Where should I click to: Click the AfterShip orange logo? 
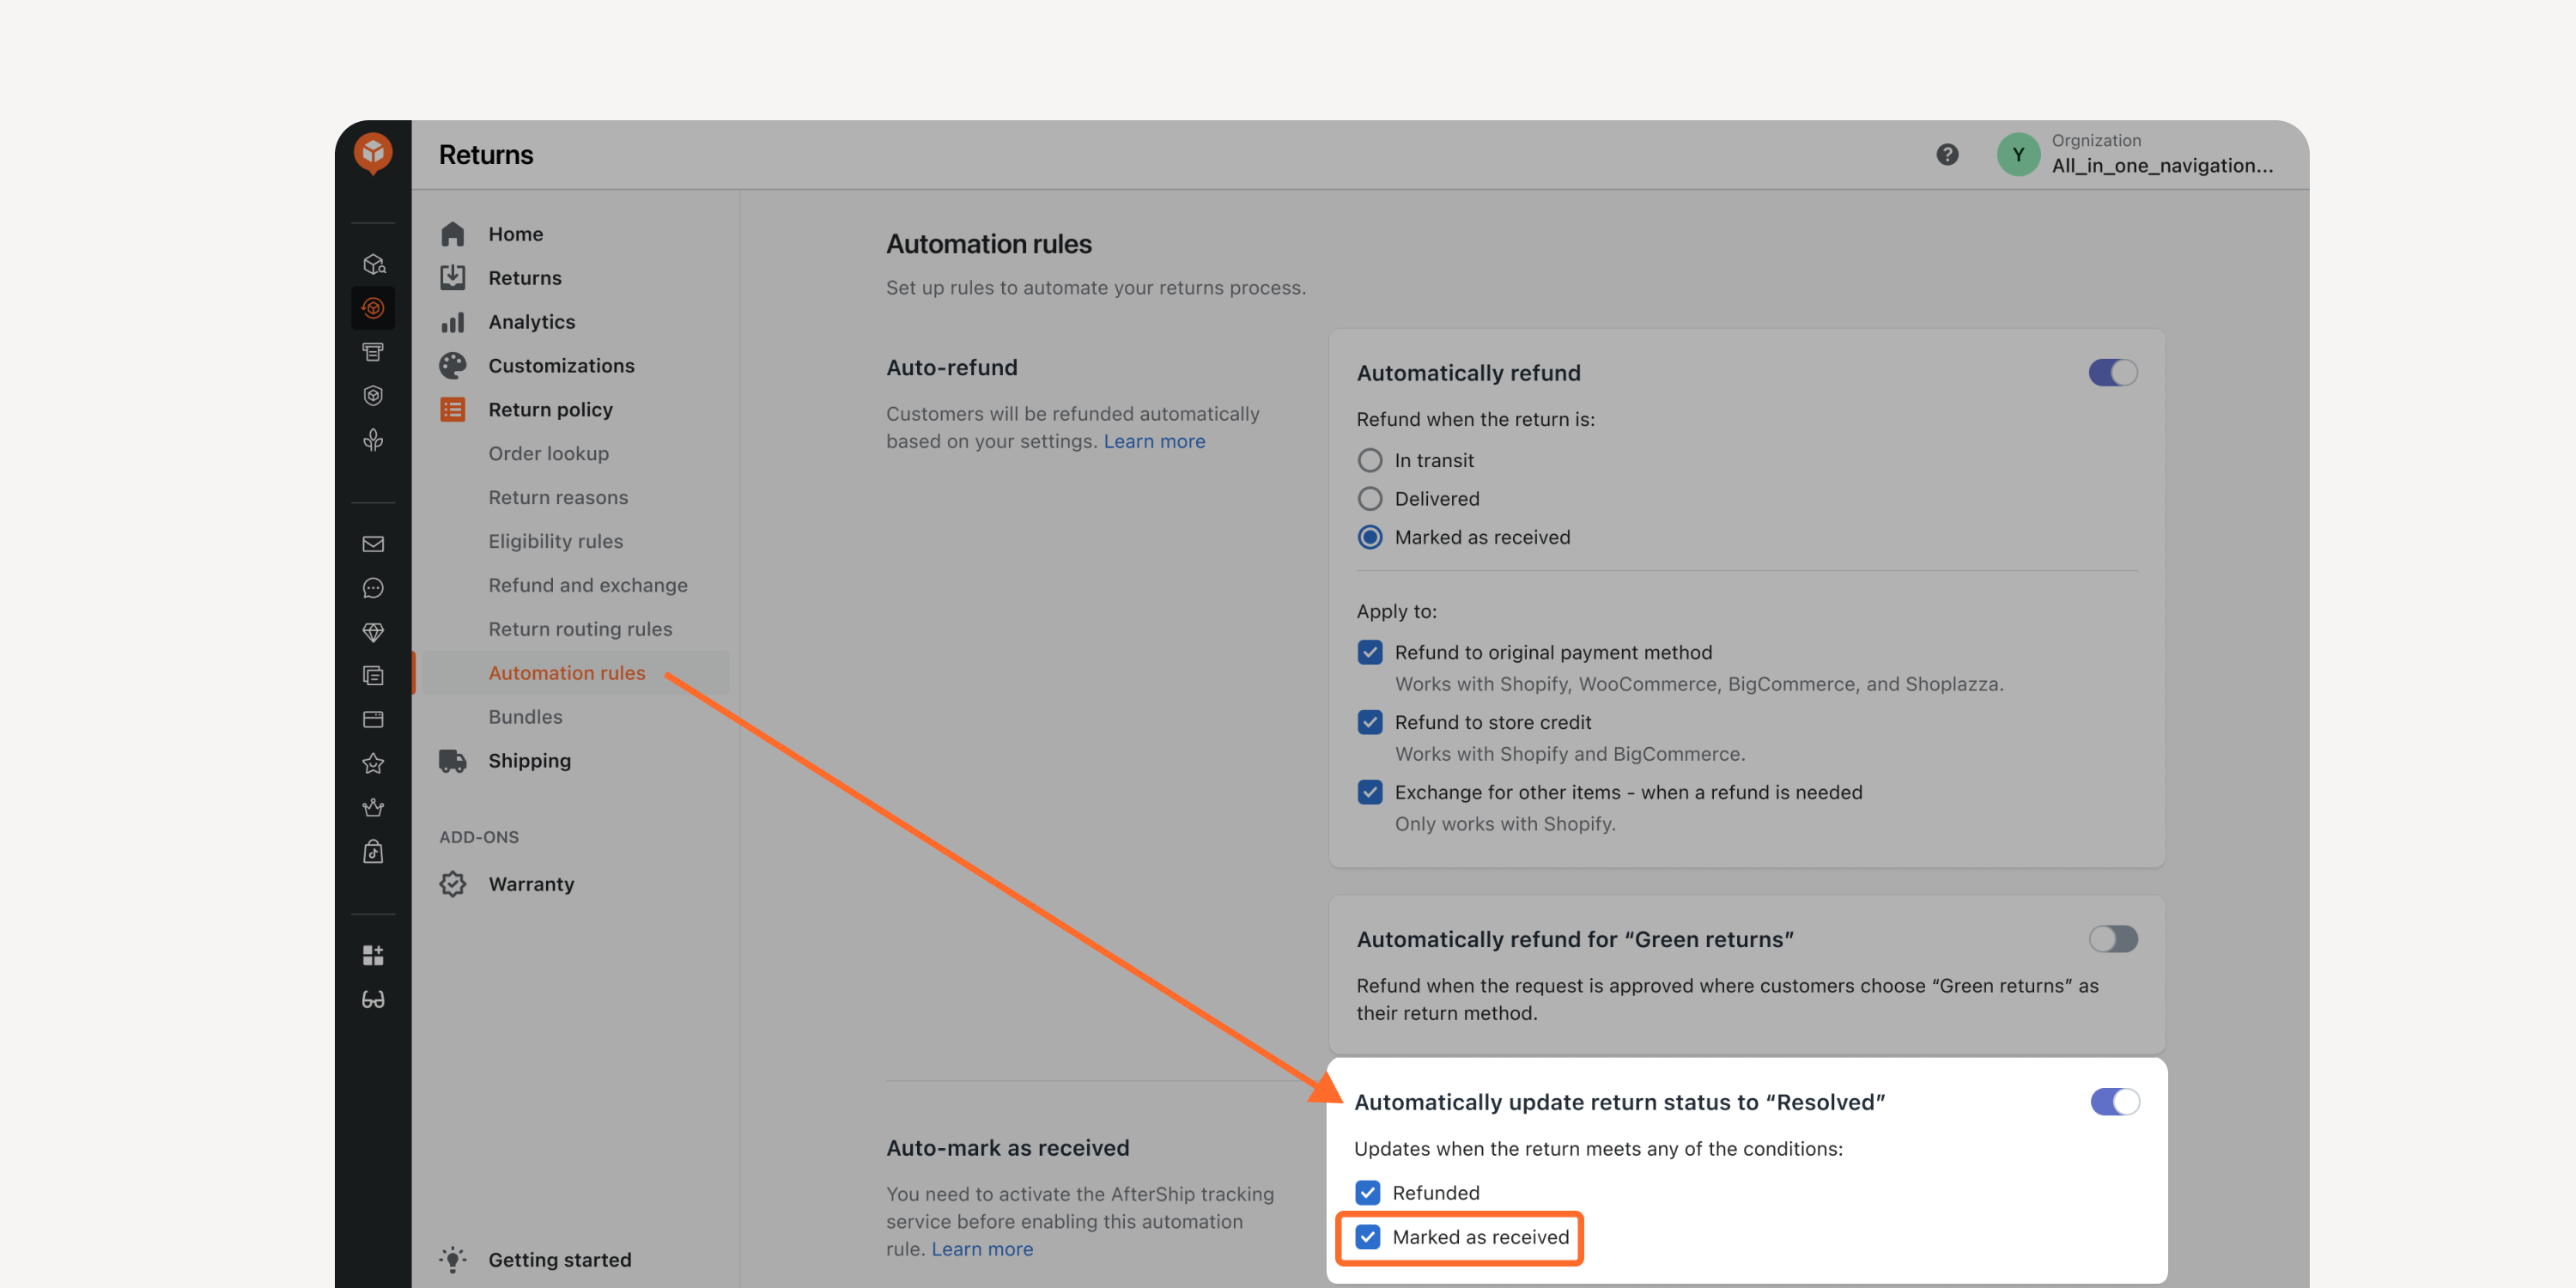(x=373, y=153)
